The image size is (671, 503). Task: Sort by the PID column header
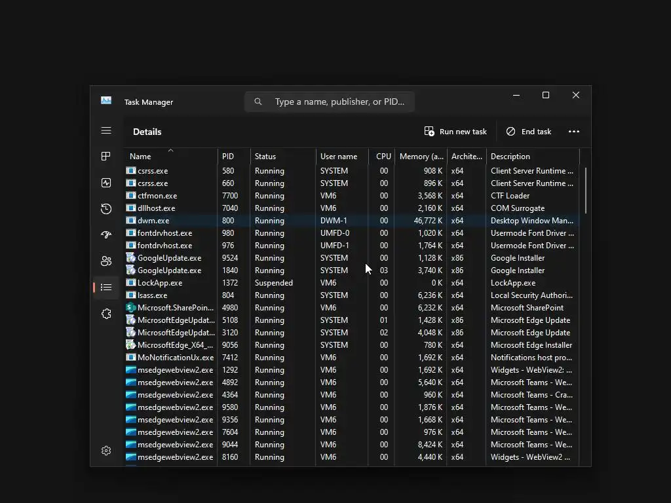click(x=234, y=156)
